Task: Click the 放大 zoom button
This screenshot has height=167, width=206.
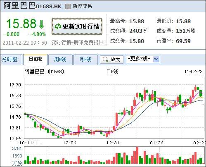Action: coord(111,60)
